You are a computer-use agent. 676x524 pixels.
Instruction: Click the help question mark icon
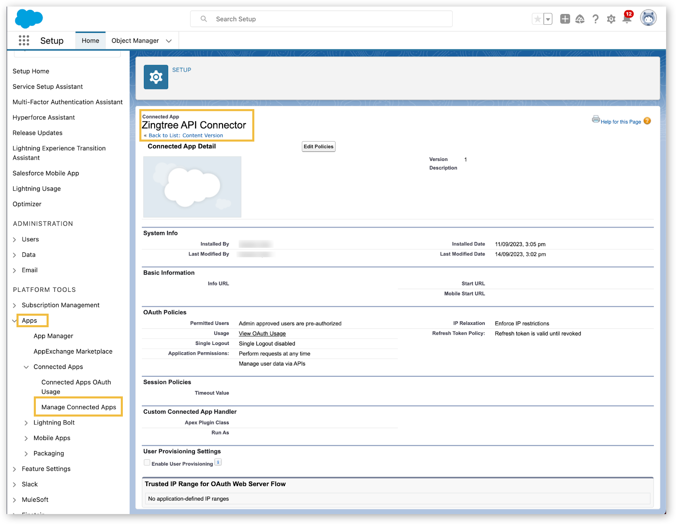(595, 19)
